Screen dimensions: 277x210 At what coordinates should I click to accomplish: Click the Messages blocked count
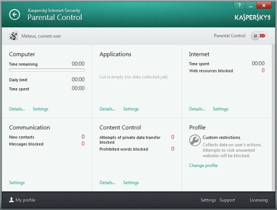[x=83, y=144]
